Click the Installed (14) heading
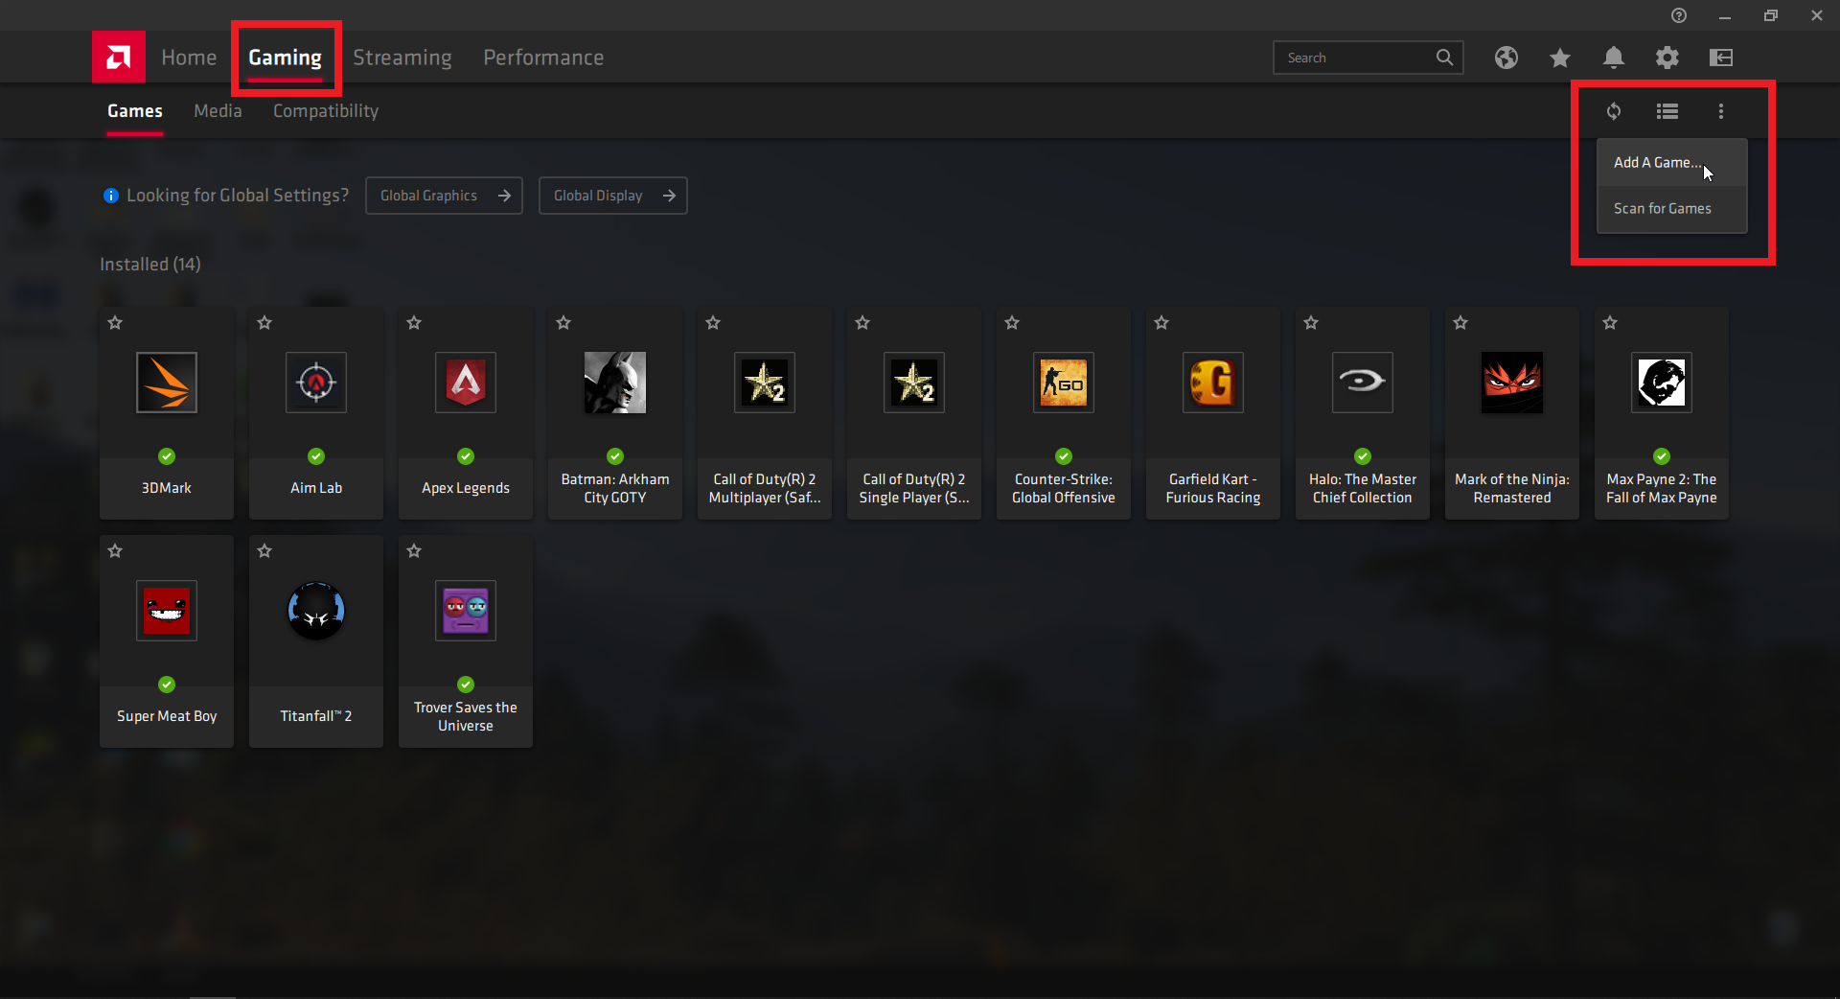 point(150,265)
